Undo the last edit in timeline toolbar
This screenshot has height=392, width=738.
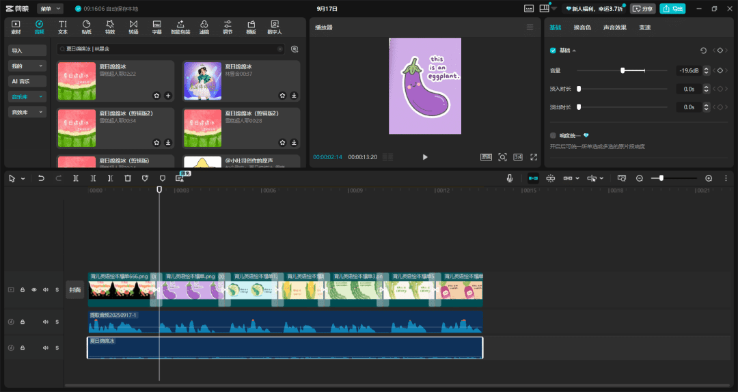click(42, 178)
